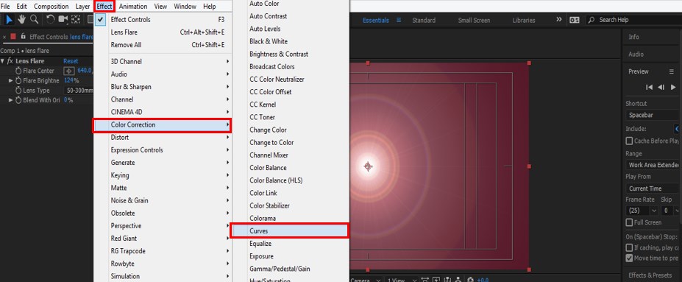Open the Preview panel menu icon
682x282 pixels.
tap(672, 71)
